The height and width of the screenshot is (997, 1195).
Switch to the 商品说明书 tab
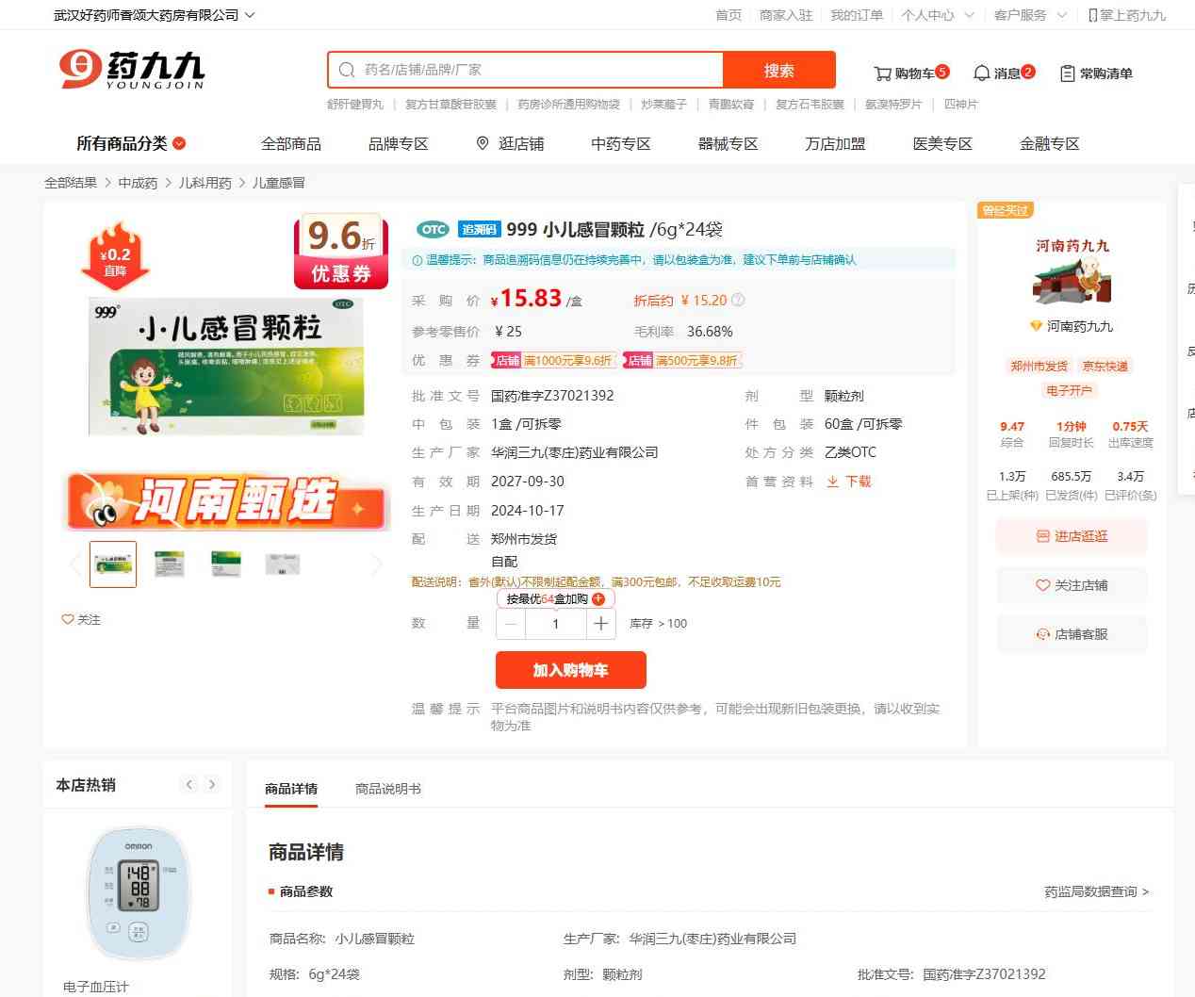point(387,789)
